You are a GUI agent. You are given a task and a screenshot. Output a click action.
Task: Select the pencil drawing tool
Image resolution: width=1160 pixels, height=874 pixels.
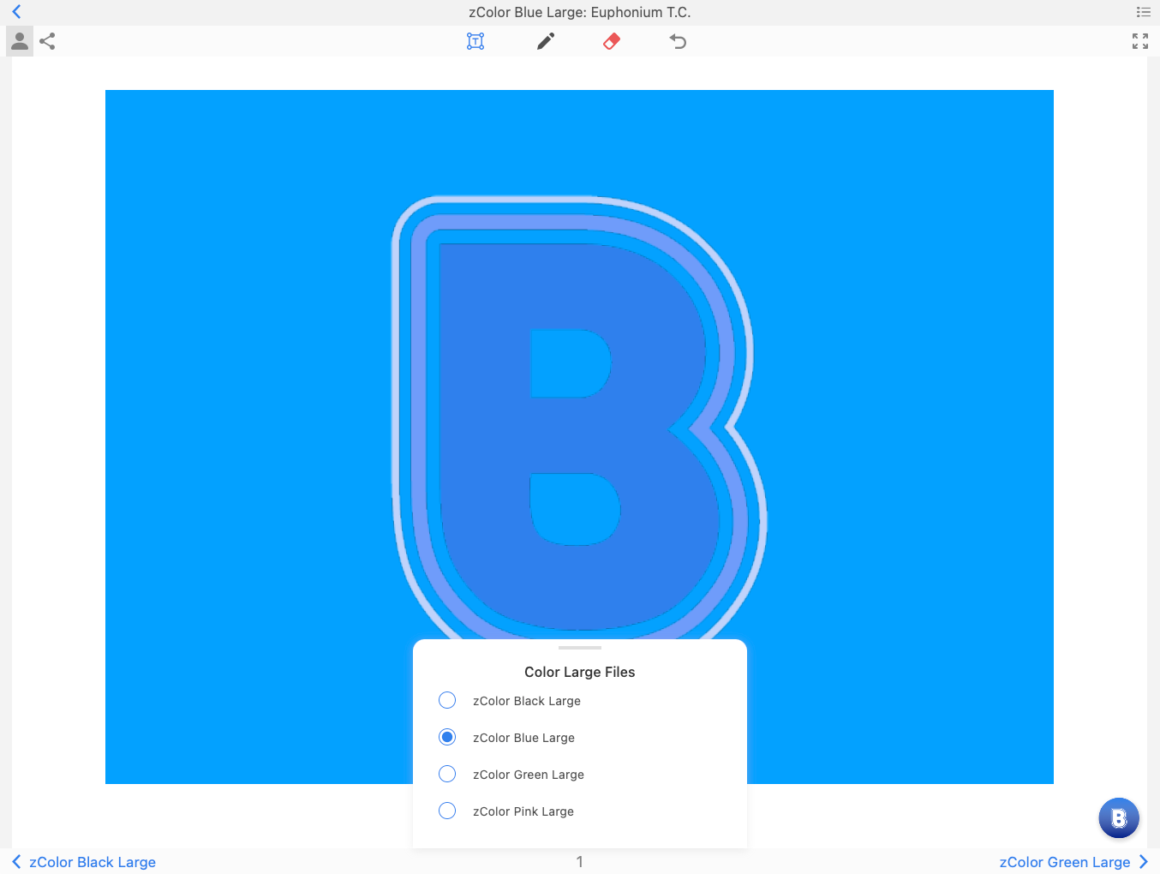(546, 41)
